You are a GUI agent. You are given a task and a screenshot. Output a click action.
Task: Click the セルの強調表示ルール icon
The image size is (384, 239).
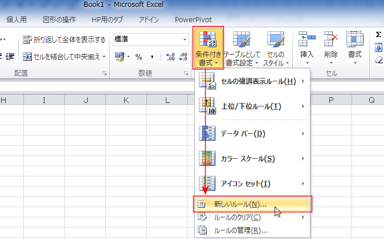tap(207, 81)
